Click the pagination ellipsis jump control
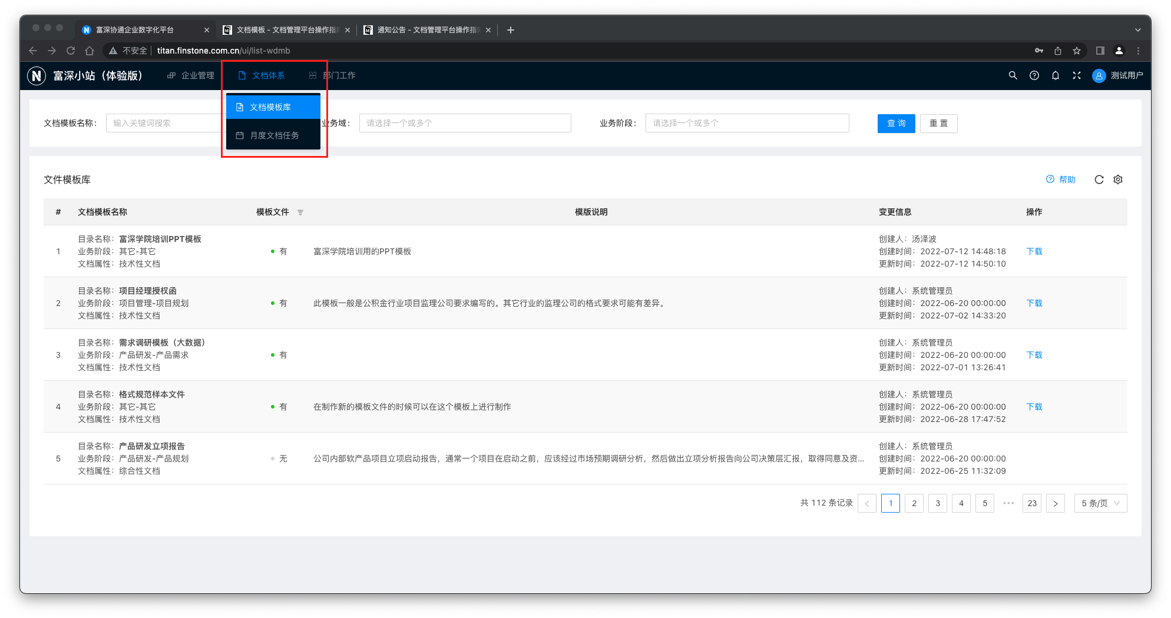The width and height of the screenshot is (1171, 618). pos(1008,503)
